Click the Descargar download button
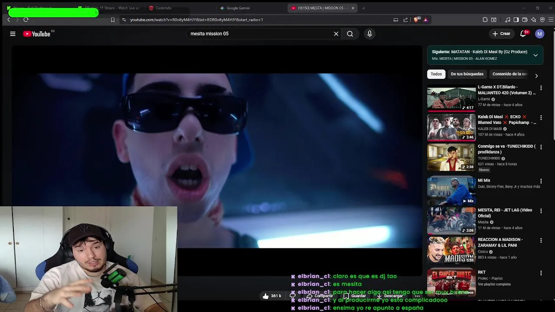This screenshot has width=555, height=312. point(389,296)
